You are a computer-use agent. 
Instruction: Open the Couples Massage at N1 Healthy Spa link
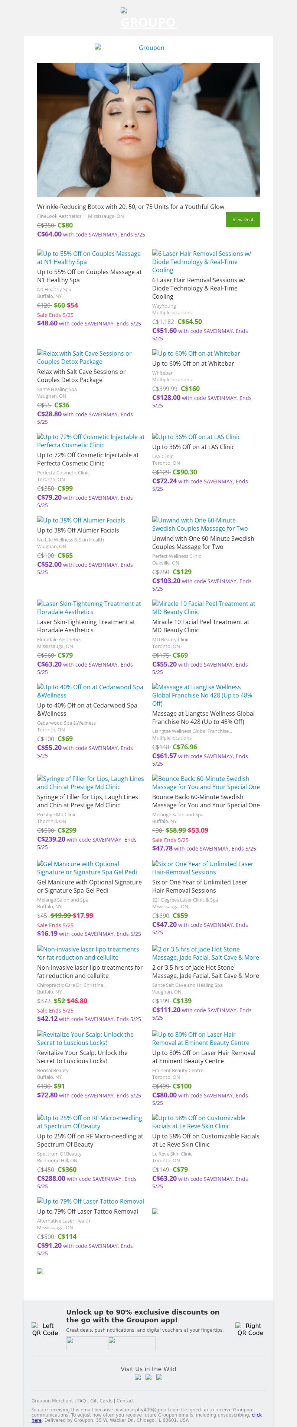click(89, 258)
